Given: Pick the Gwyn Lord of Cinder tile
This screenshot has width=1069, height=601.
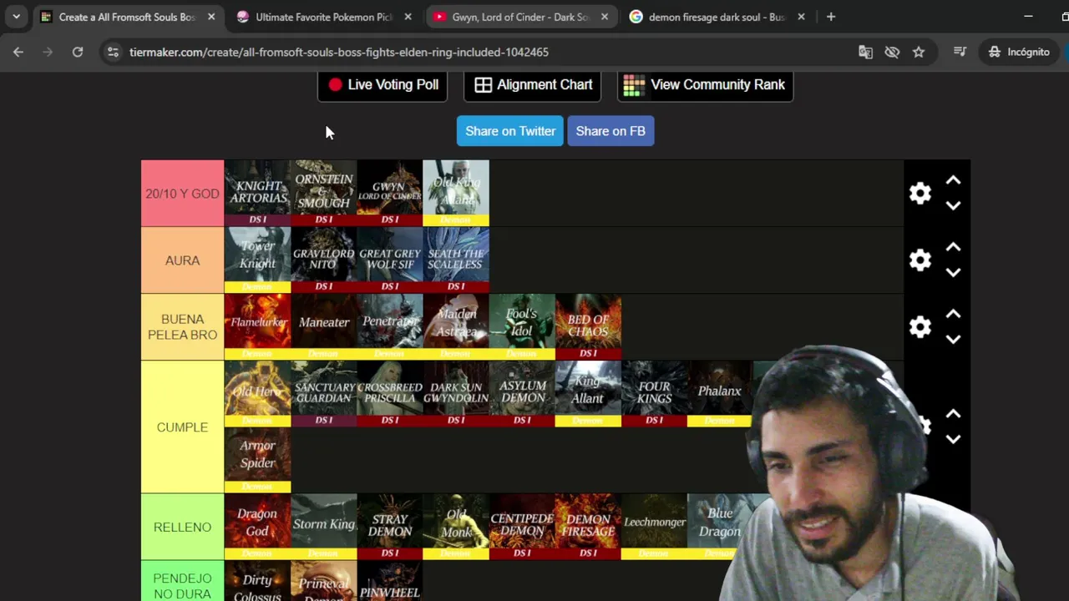Looking at the screenshot, I should point(389,193).
